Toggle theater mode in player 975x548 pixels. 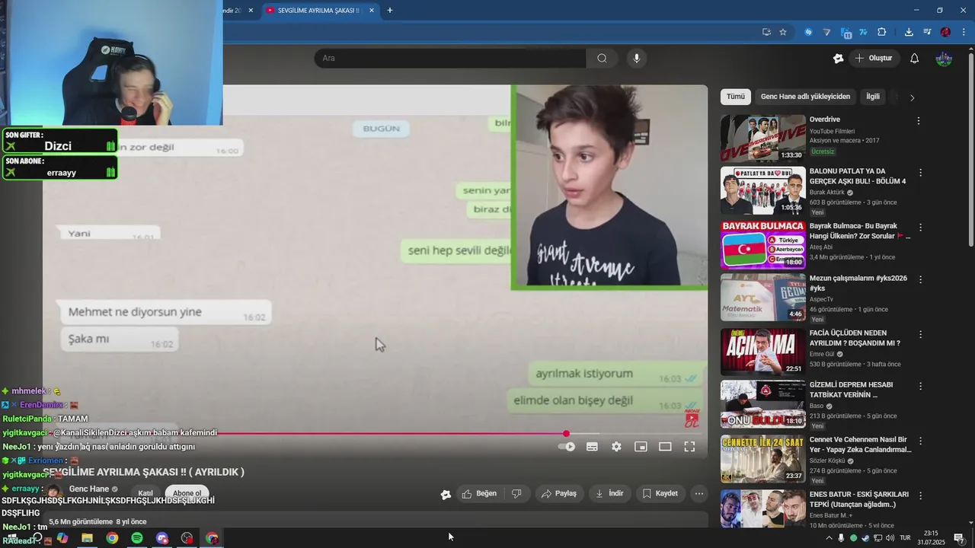pos(665,447)
